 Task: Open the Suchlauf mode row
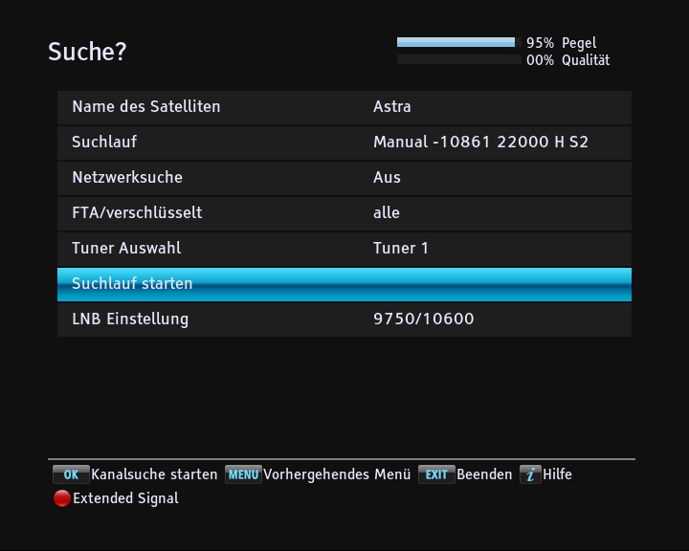[344, 143]
